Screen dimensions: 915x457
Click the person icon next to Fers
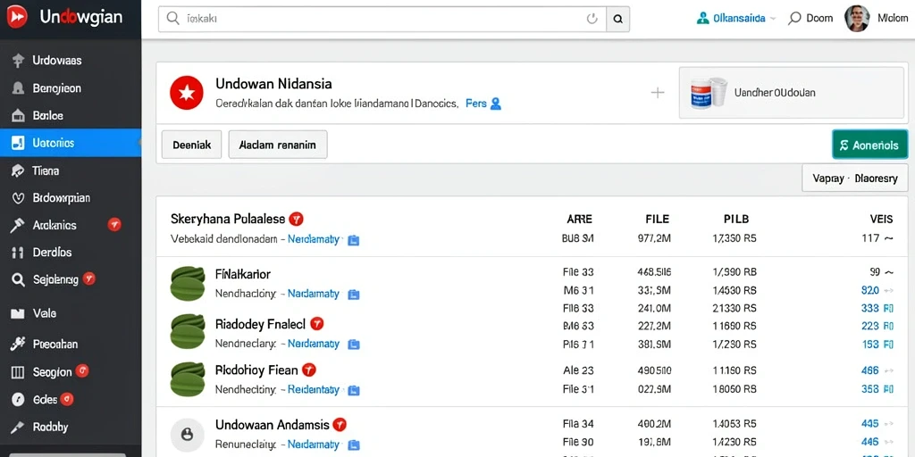tap(495, 104)
